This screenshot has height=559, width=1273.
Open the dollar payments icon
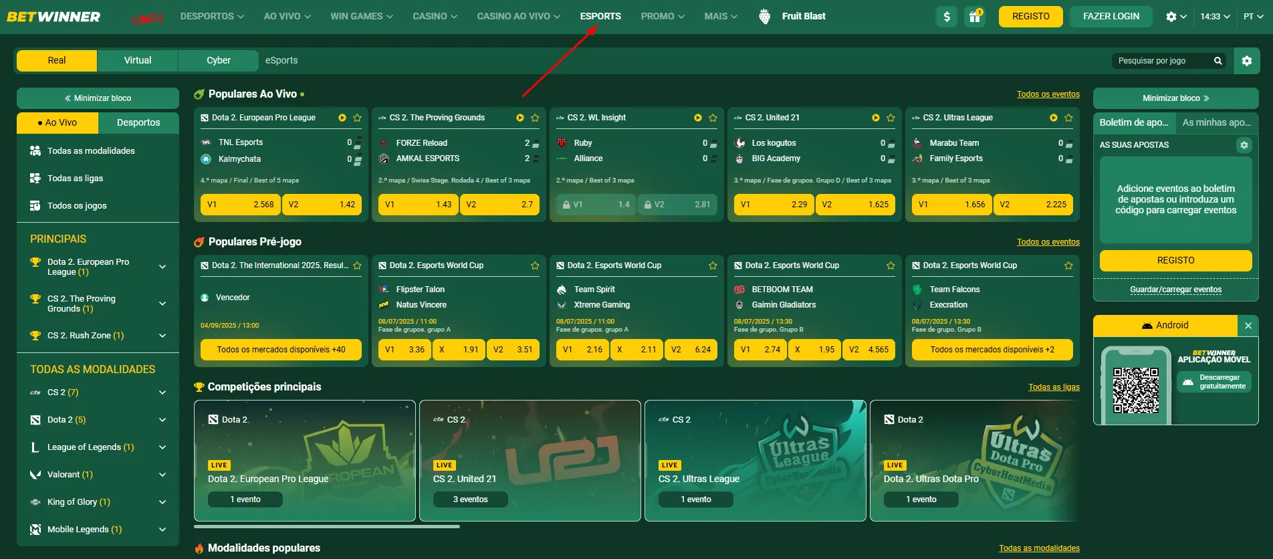point(947,17)
